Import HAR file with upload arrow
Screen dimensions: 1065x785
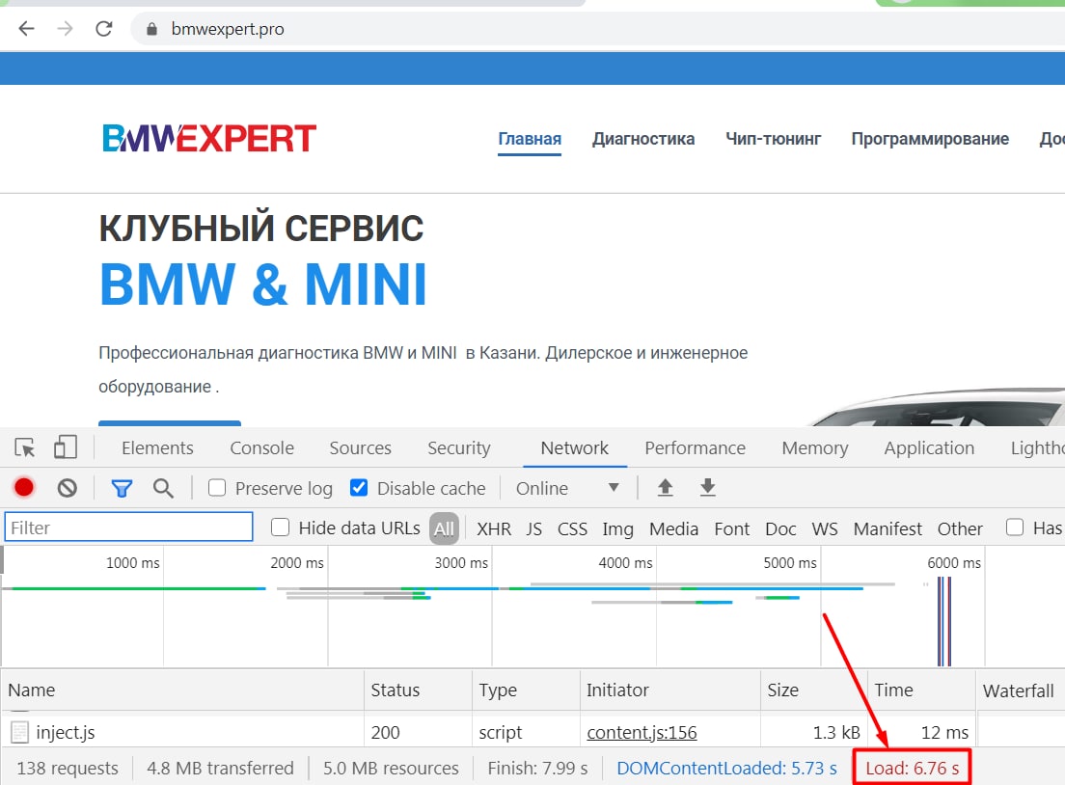[x=666, y=488]
